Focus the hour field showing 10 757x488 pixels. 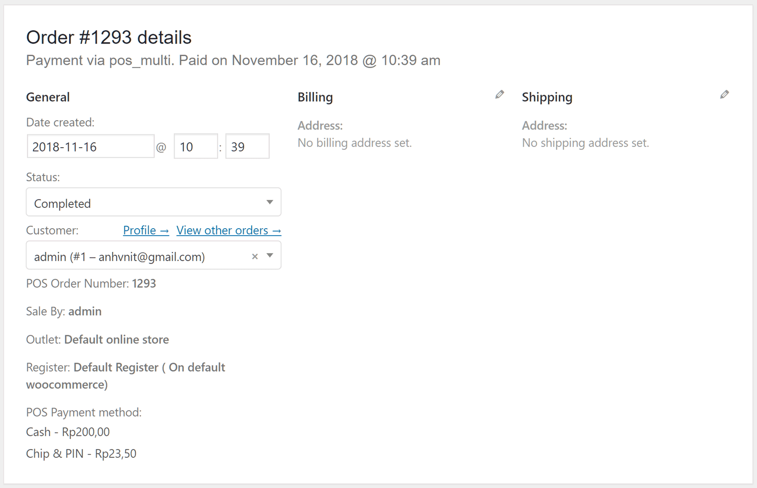195,147
